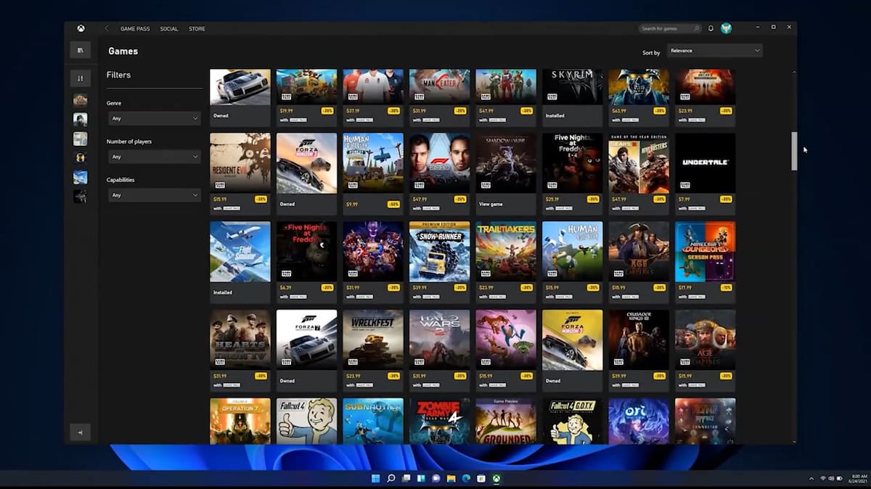
Task: Open the Grounded Game Preview tile
Action: coord(506,421)
